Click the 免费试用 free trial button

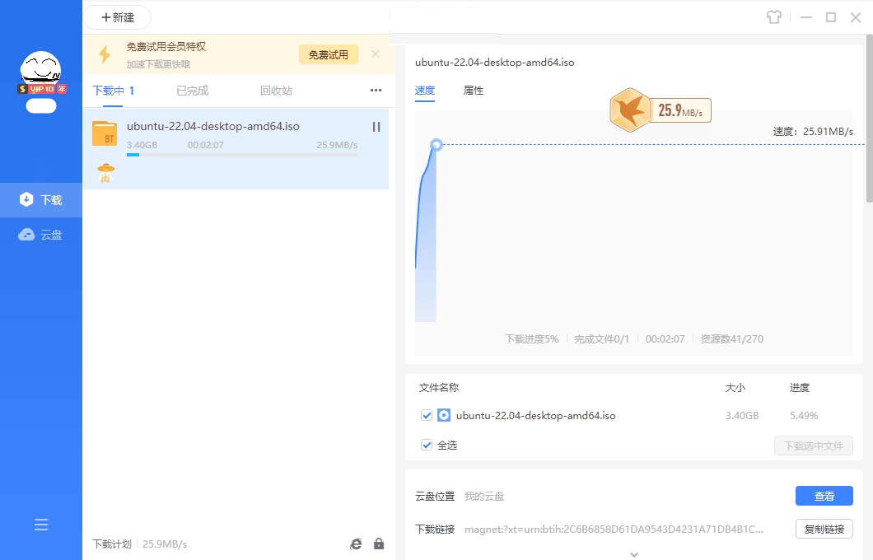[x=329, y=54]
